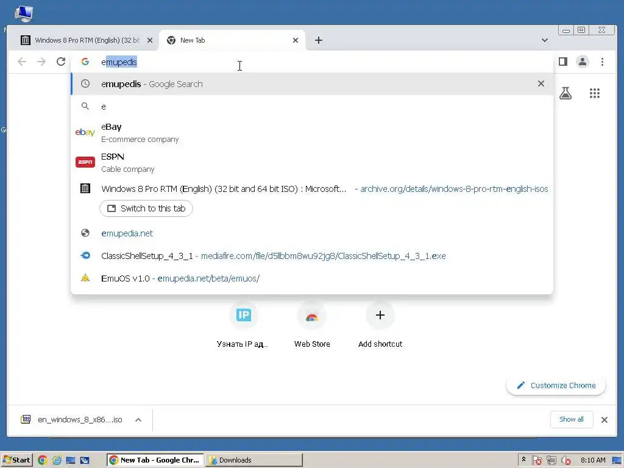
Task: Select the archive.org Windows 8 Pro suggestion
Action: [312, 189]
